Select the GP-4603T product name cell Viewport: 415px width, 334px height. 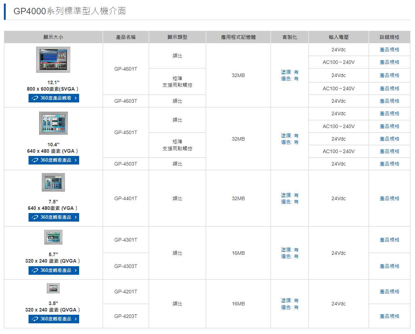(126, 101)
